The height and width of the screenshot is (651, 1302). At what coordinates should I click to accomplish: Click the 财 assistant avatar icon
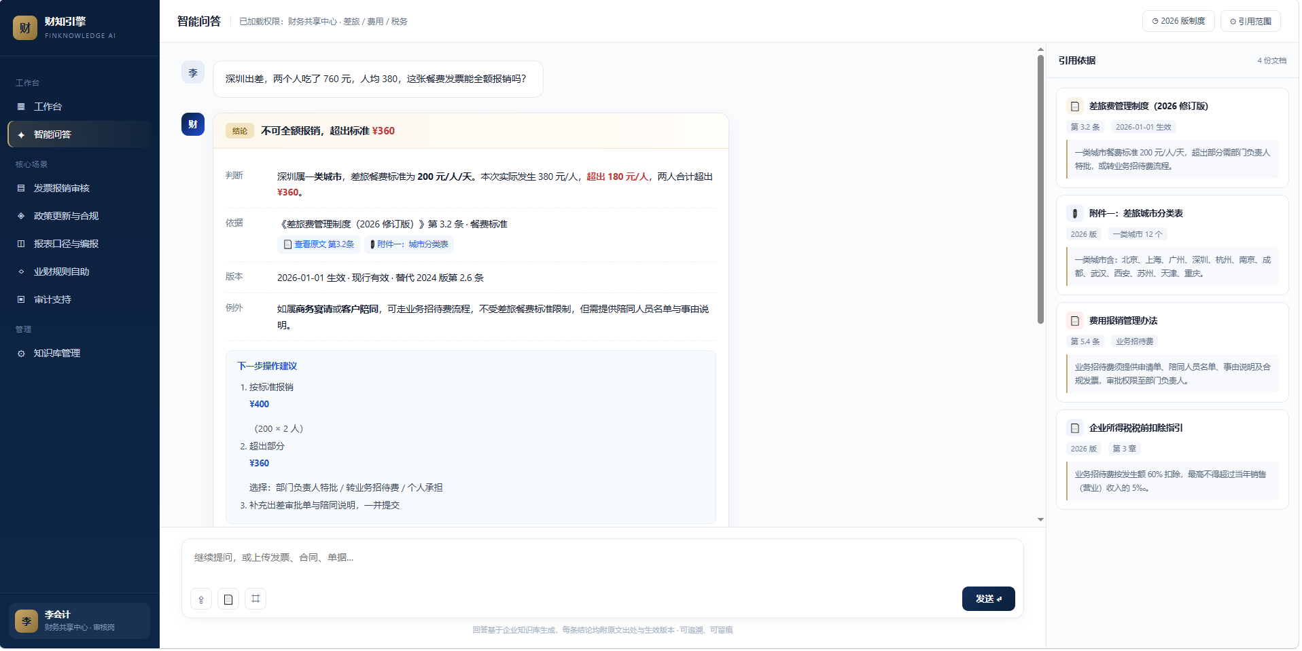pyautogui.click(x=193, y=124)
